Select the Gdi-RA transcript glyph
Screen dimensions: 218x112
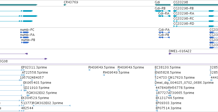164,16
